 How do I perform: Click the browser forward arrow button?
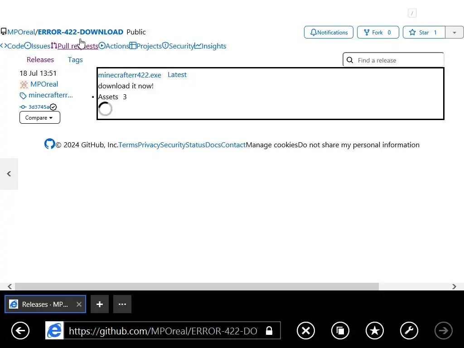click(x=443, y=330)
